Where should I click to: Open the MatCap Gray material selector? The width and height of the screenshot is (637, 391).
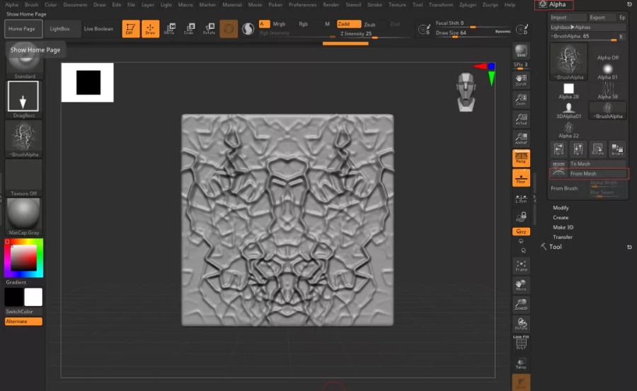pyautogui.click(x=23, y=217)
